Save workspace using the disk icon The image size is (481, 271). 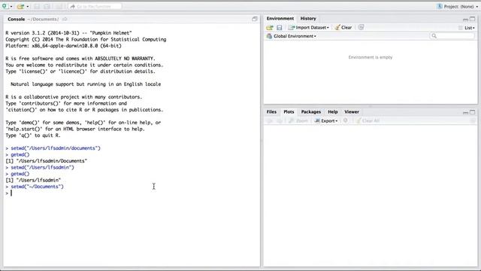[279, 28]
